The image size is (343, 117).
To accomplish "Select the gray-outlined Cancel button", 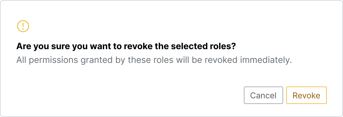I will [263, 95].
